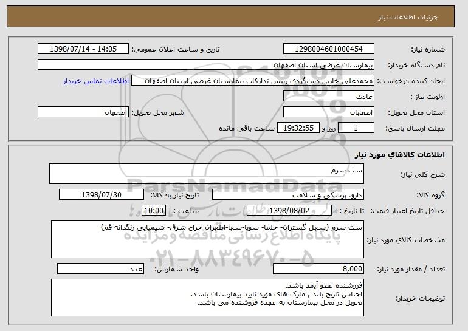
Task: Click the label استان محل تحویل
Action: (x=416, y=113)
